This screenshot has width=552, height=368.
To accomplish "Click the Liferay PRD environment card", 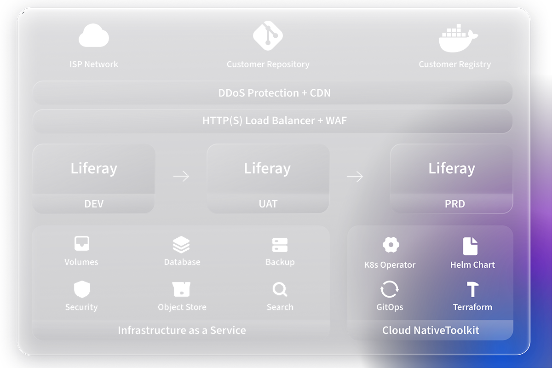I will coord(451,178).
